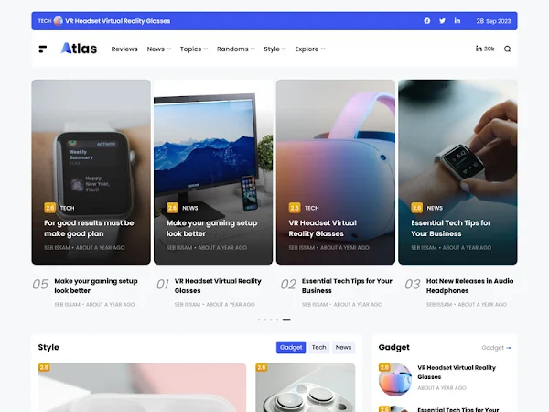Viewport: 549px width, 412px height.
Task: Click the search magnifier icon
Action: click(507, 49)
